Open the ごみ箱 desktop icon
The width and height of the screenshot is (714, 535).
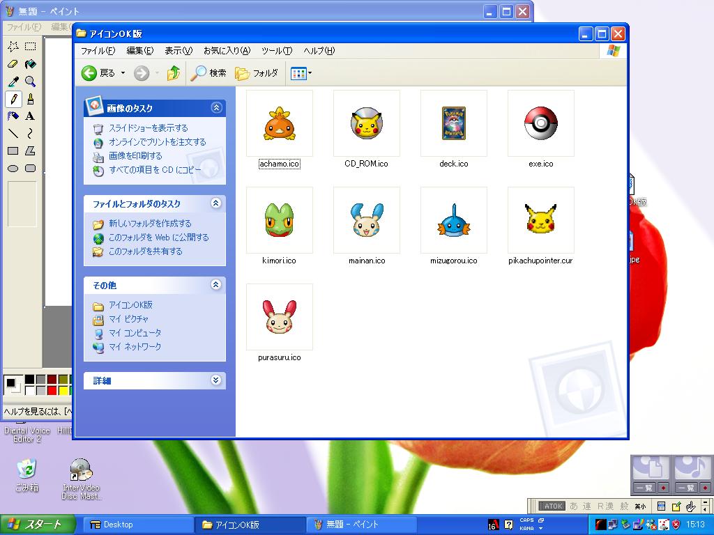click(27, 475)
